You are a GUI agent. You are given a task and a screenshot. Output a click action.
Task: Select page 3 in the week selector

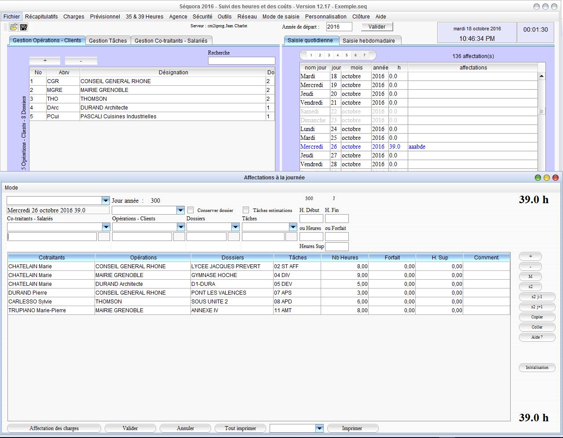[x=329, y=55]
